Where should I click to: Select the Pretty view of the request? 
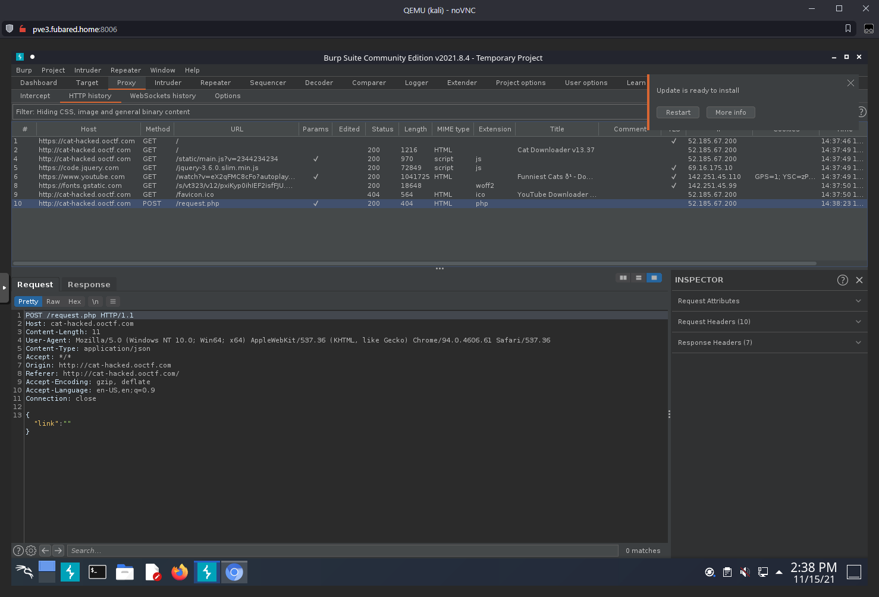pyautogui.click(x=28, y=301)
